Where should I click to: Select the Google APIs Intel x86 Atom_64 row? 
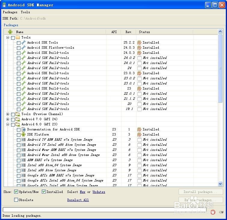pyautogui.click(x=112, y=181)
